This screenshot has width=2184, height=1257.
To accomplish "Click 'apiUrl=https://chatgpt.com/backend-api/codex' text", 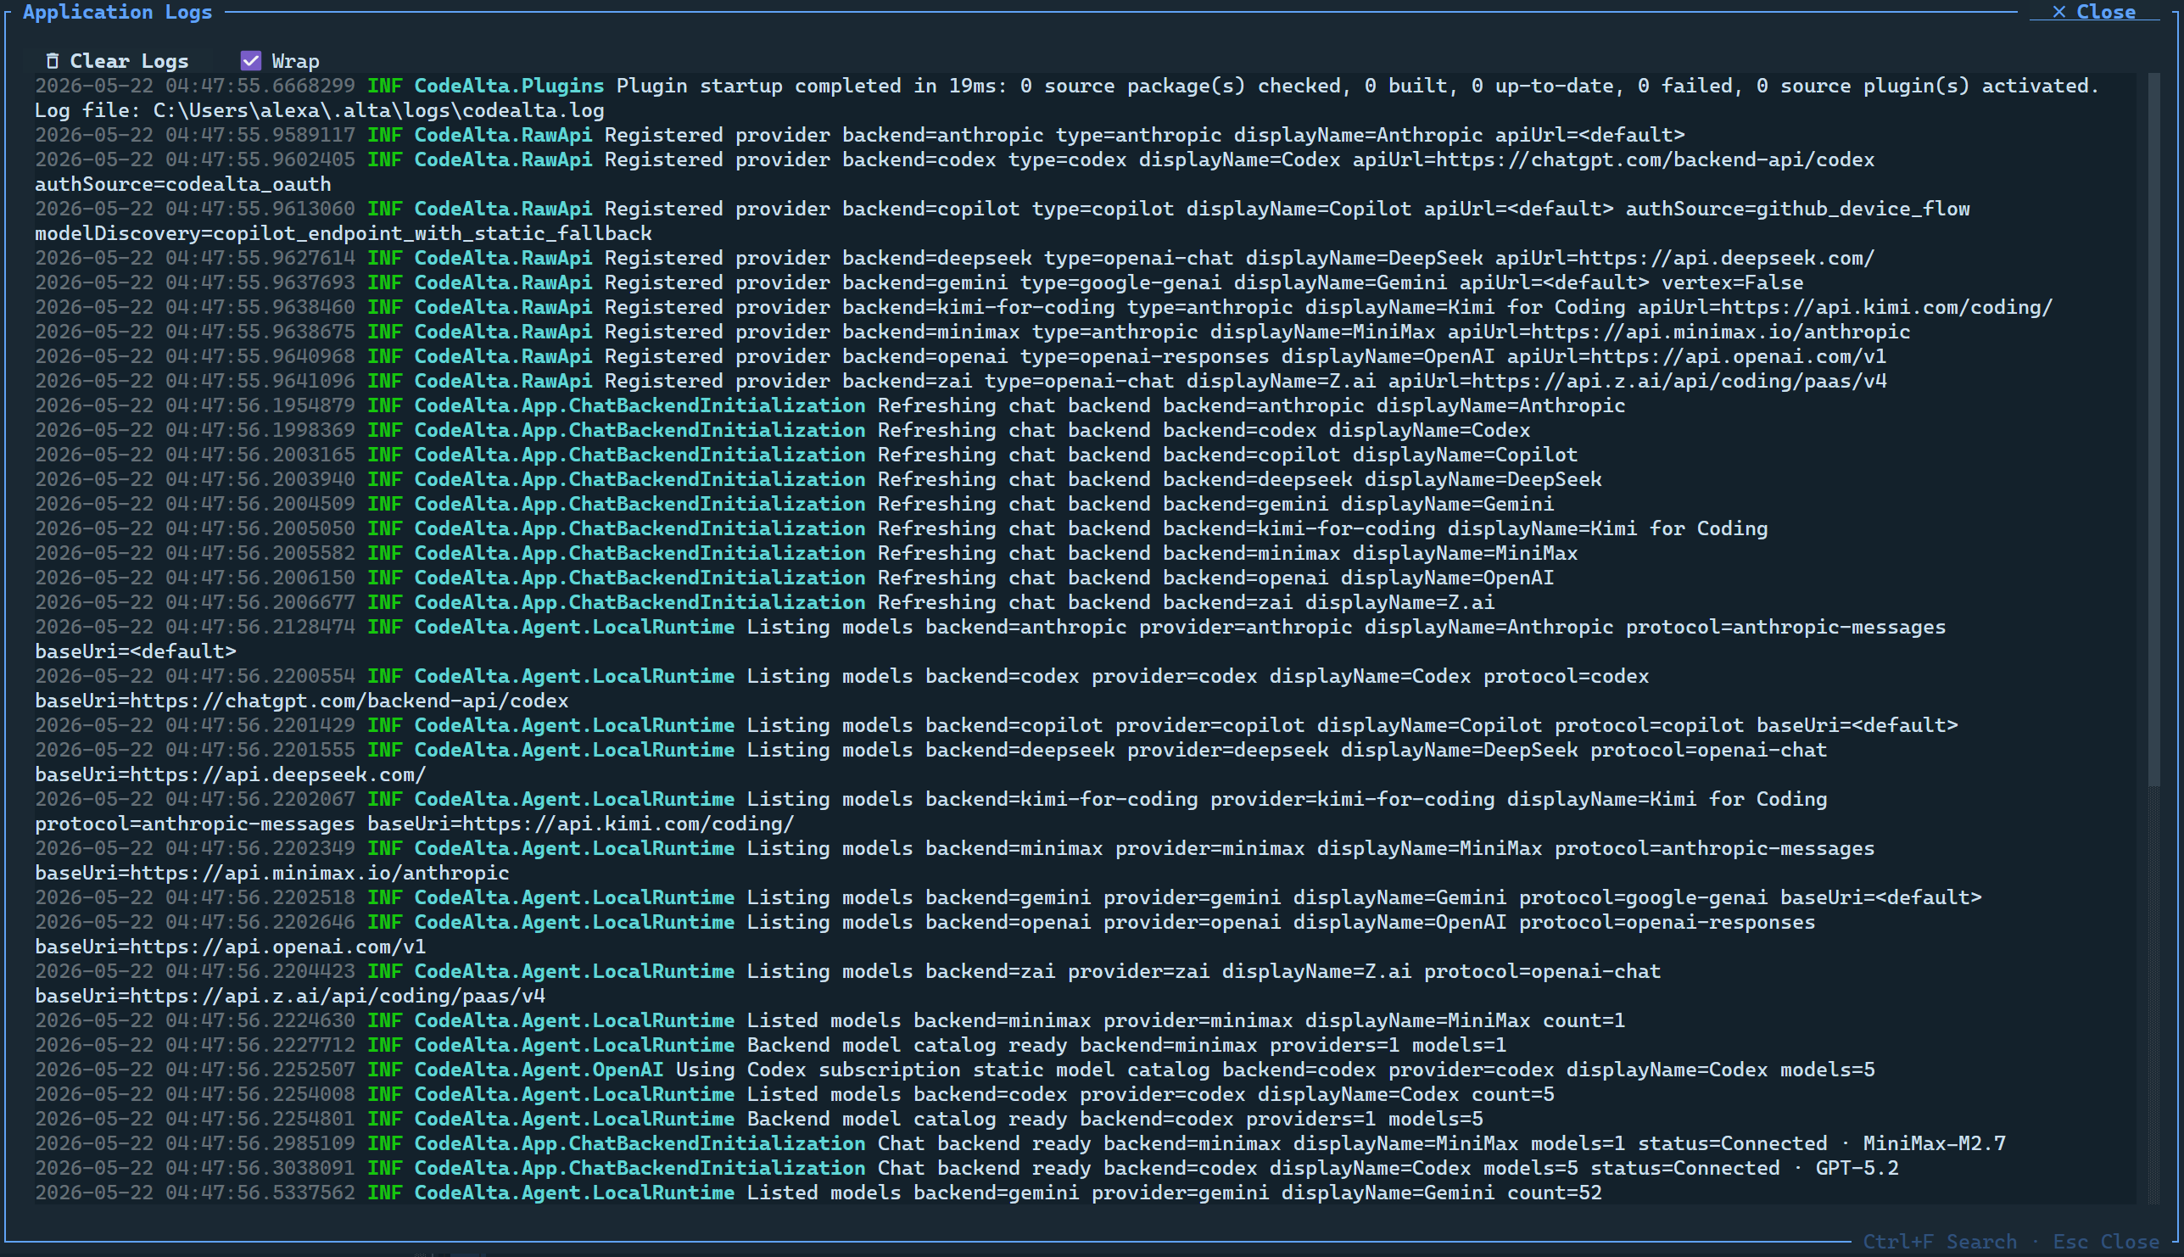I will click(x=1613, y=159).
